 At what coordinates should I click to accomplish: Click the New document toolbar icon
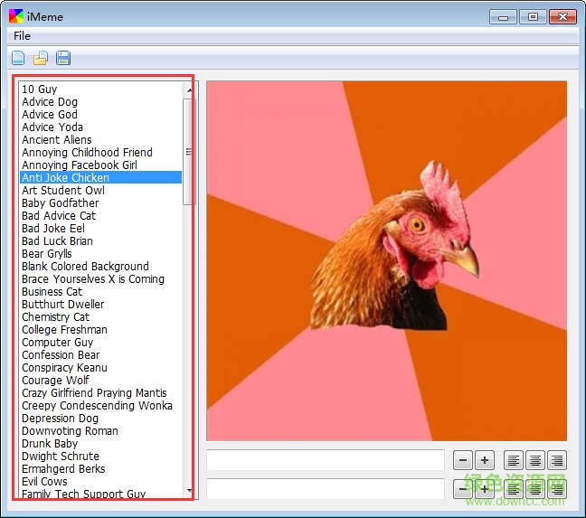[18, 59]
